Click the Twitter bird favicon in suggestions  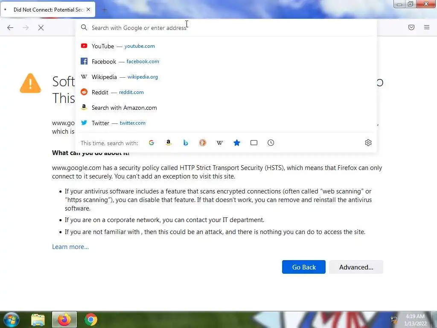84,123
